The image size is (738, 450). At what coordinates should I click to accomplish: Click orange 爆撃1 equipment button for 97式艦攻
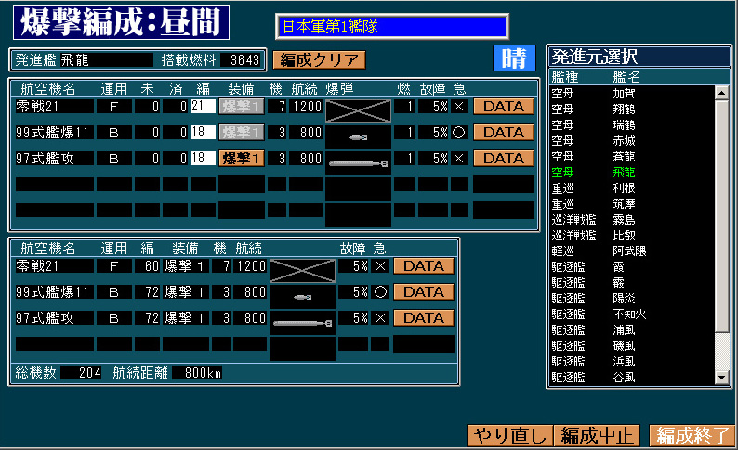tap(241, 159)
